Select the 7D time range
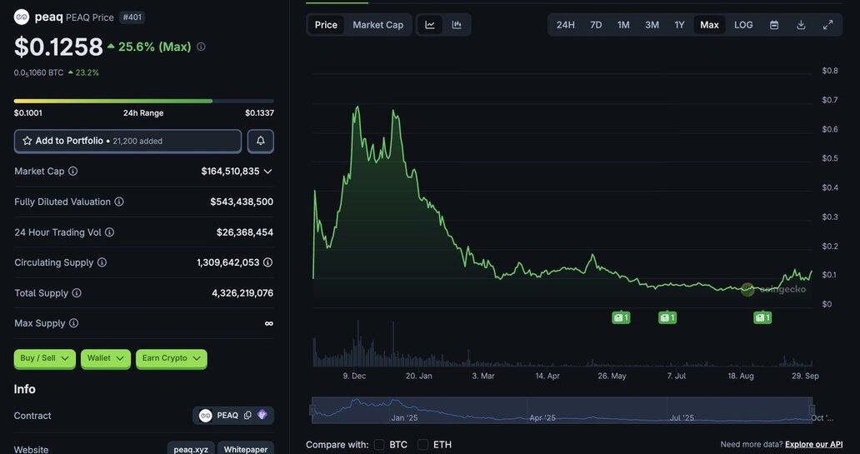Image resolution: width=860 pixels, height=454 pixels. [596, 25]
